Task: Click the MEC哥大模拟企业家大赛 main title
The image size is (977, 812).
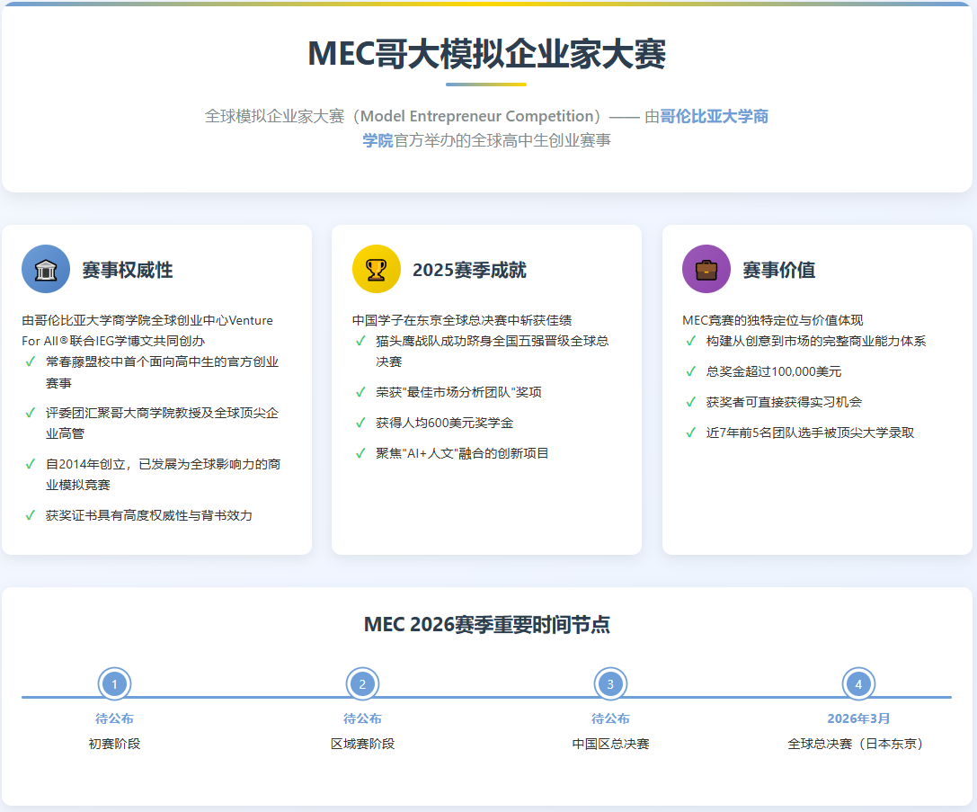Action: point(486,54)
